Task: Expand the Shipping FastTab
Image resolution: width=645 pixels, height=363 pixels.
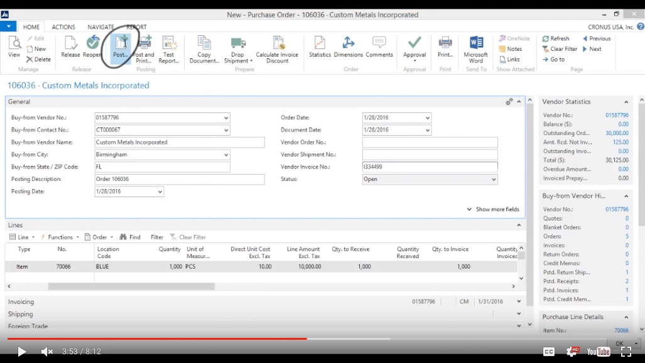Action: pos(519,314)
